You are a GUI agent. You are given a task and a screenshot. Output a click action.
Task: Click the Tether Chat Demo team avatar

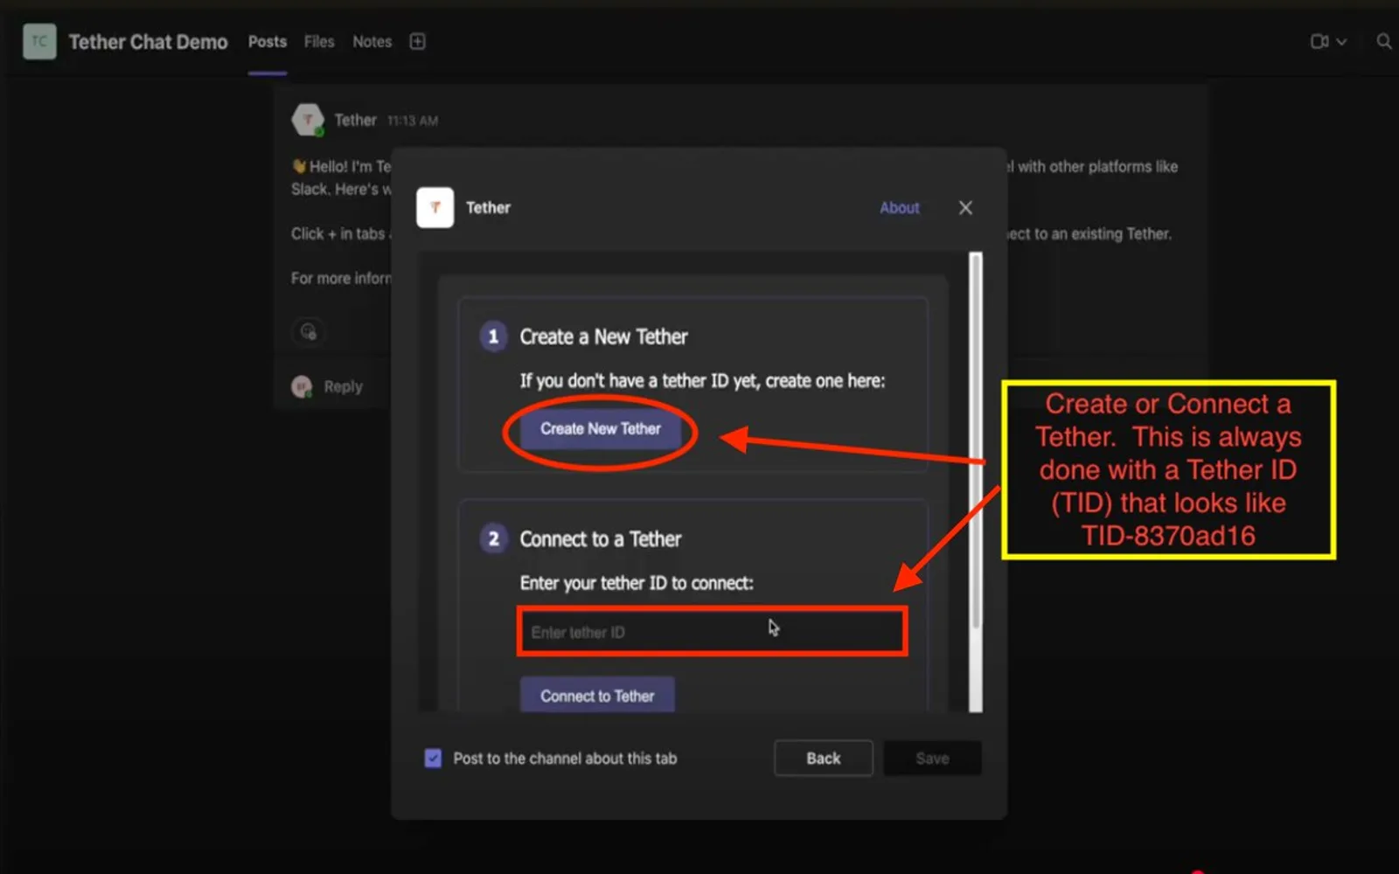[x=39, y=42]
